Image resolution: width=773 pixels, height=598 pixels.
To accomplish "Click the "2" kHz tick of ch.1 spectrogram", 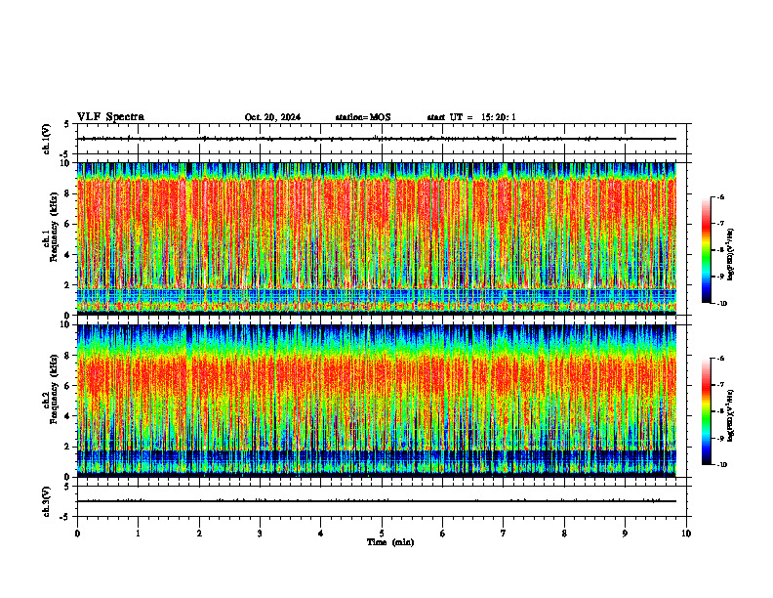I will 68,284.
